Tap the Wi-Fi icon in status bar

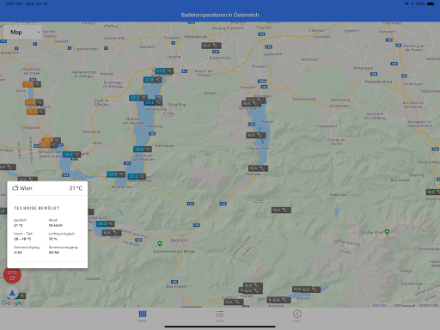click(406, 3)
